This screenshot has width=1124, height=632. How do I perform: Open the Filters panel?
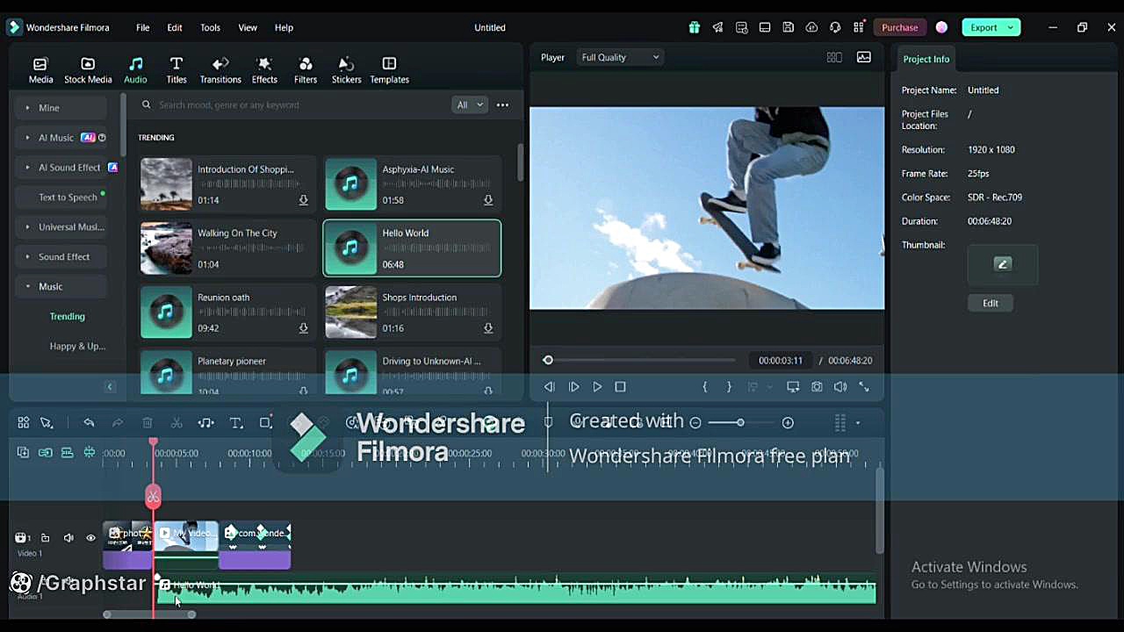306,70
